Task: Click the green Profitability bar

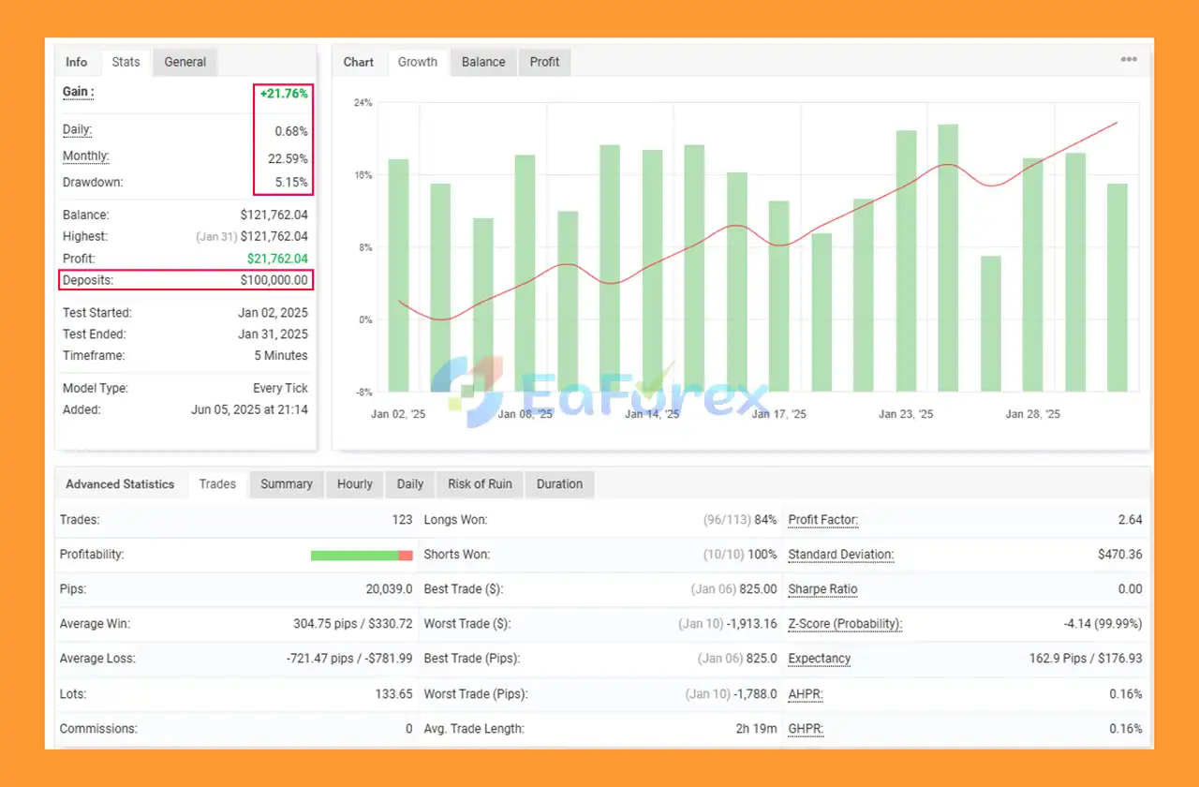Action: pos(354,556)
